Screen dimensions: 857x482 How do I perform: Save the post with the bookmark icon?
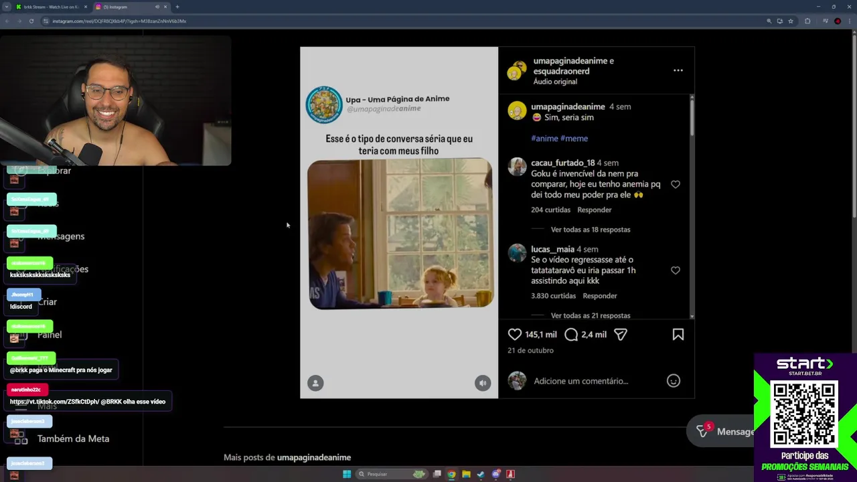[678, 334]
